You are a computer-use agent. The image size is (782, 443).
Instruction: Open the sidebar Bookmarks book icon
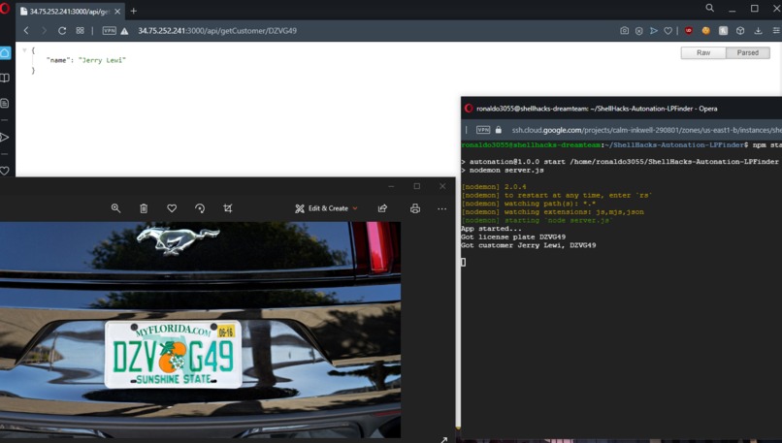tap(5, 79)
